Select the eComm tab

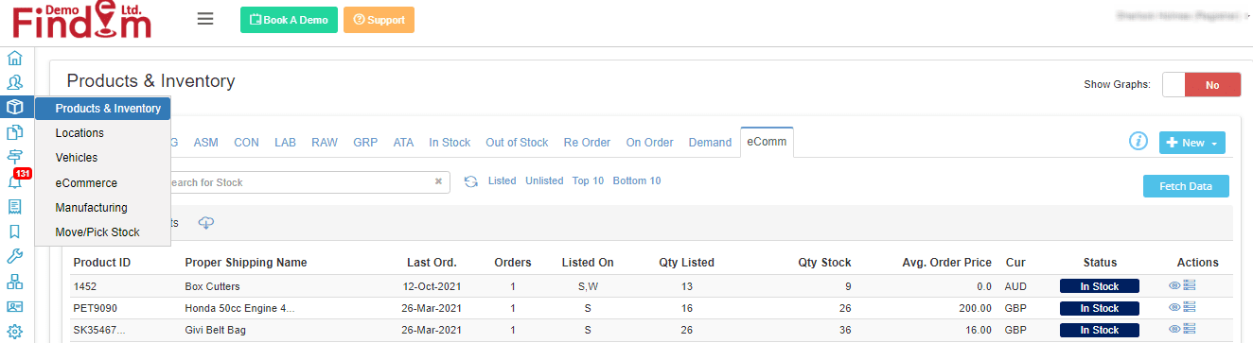click(x=767, y=143)
